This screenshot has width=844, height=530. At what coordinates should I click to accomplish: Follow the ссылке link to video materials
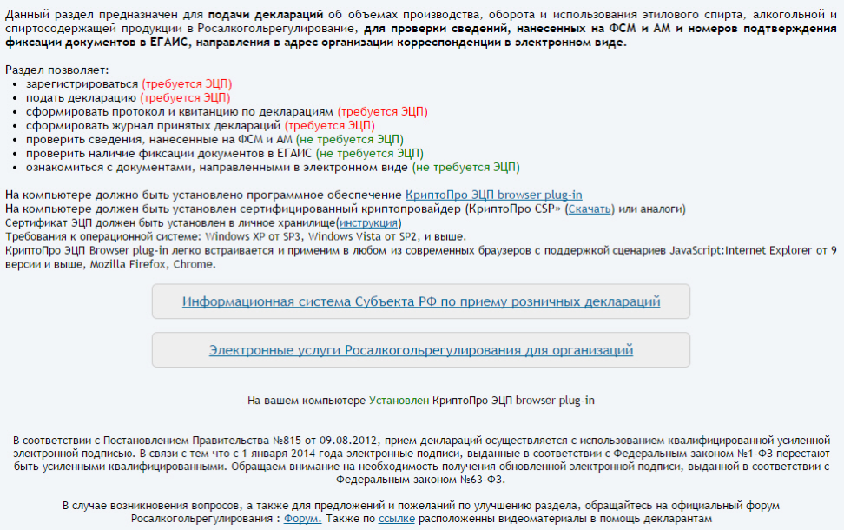click(x=397, y=518)
